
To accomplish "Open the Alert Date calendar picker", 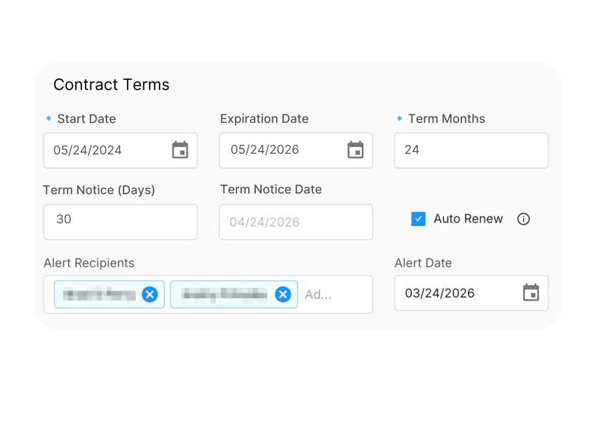I will pos(531,293).
